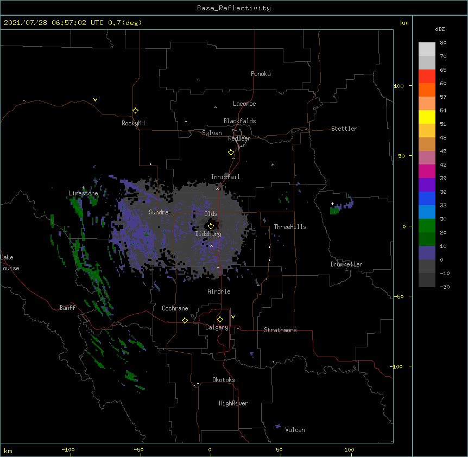Screen dimensions: 468x457
Task: Click the km unit label at bottom left
Action: [8, 451]
